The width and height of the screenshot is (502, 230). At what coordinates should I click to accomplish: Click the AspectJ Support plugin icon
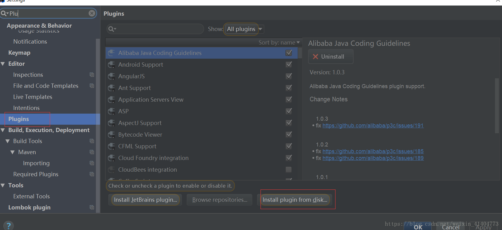pos(112,123)
